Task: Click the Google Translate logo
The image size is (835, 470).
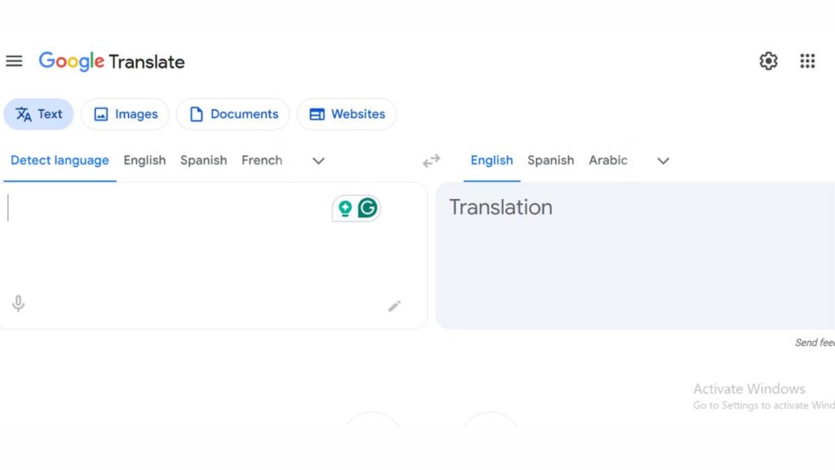Action: click(112, 62)
